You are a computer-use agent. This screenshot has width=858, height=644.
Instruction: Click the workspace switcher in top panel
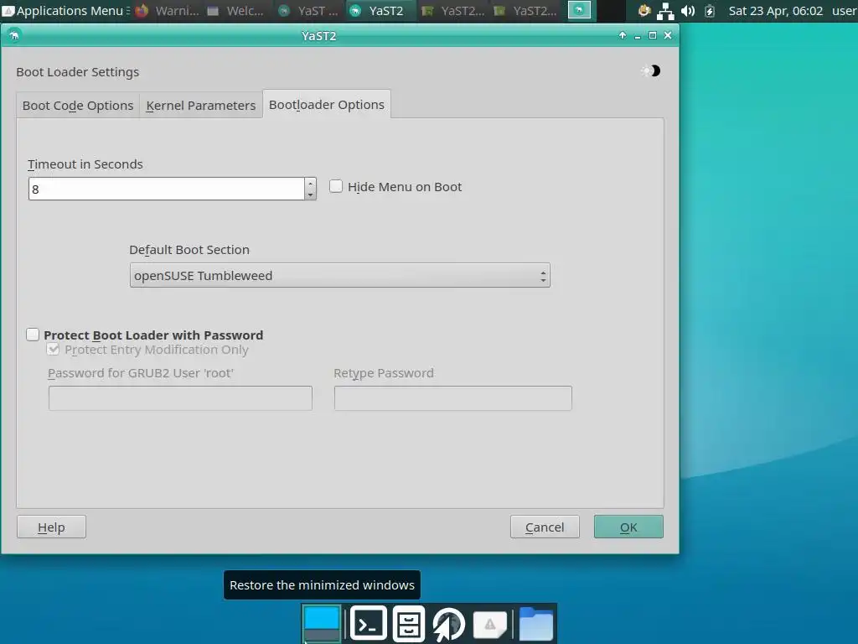[579, 10]
